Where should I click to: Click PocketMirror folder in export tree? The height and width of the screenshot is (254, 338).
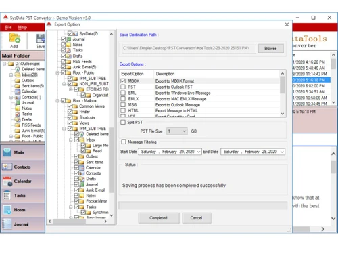(97, 201)
